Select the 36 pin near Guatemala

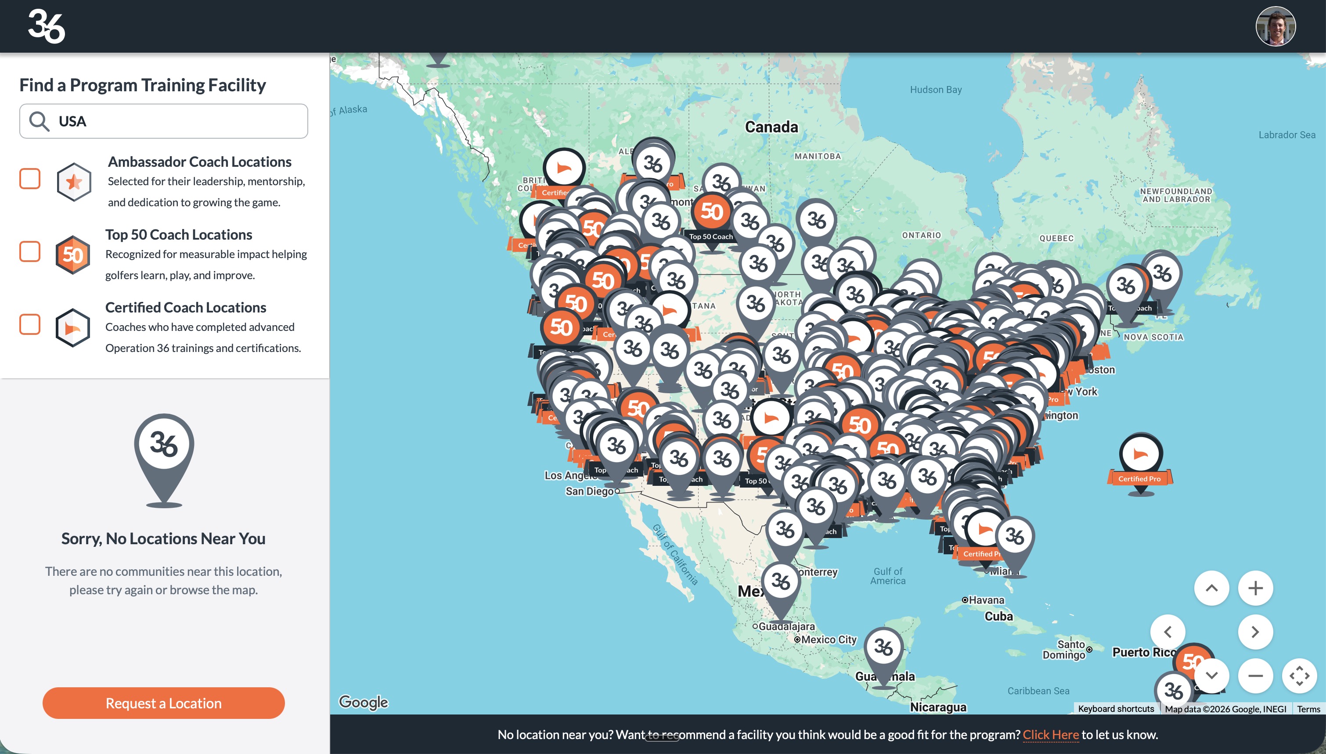point(883,653)
